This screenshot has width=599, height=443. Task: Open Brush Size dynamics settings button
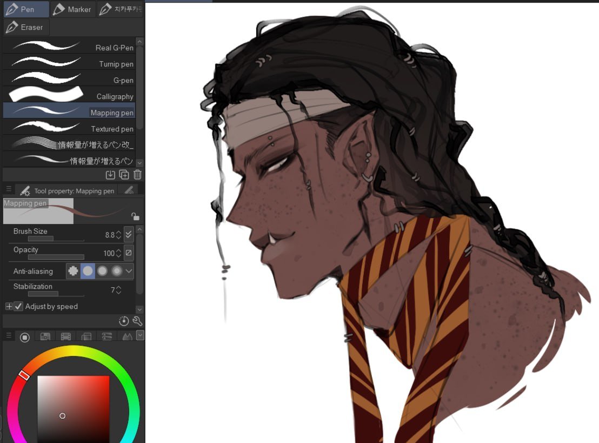(x=129, y=234)
